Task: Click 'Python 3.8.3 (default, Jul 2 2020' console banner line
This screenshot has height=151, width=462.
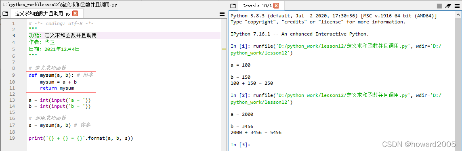Action: point(334,16)
